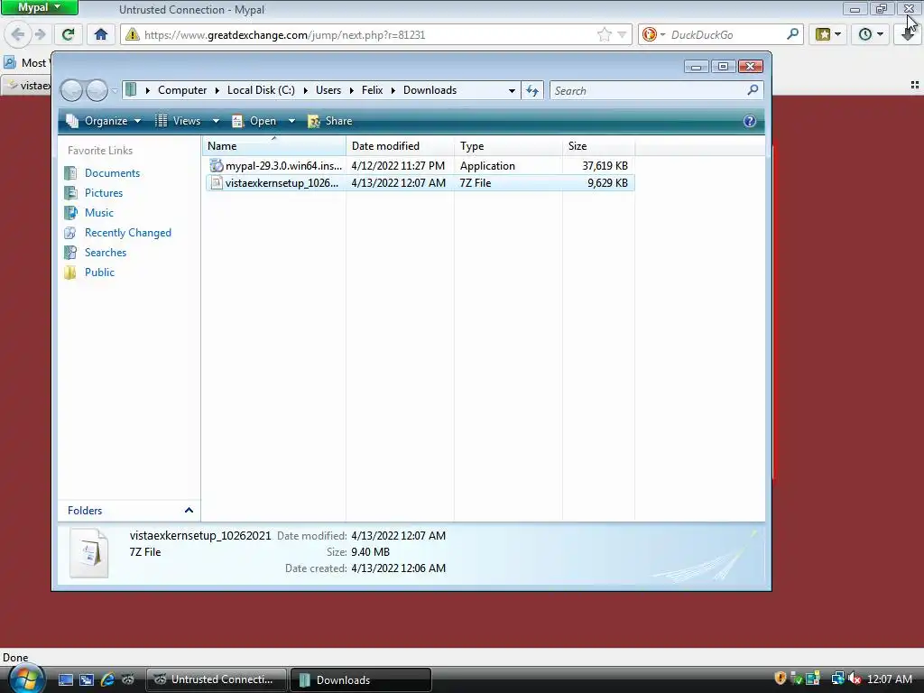The width and height of the screenshot is (924, 693).
Task: Select the vistaexkernsetup_1026 7Z file
Action: [420, 182]
